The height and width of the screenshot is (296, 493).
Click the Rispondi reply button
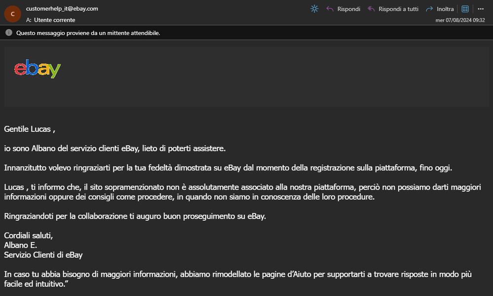point(343,9)
